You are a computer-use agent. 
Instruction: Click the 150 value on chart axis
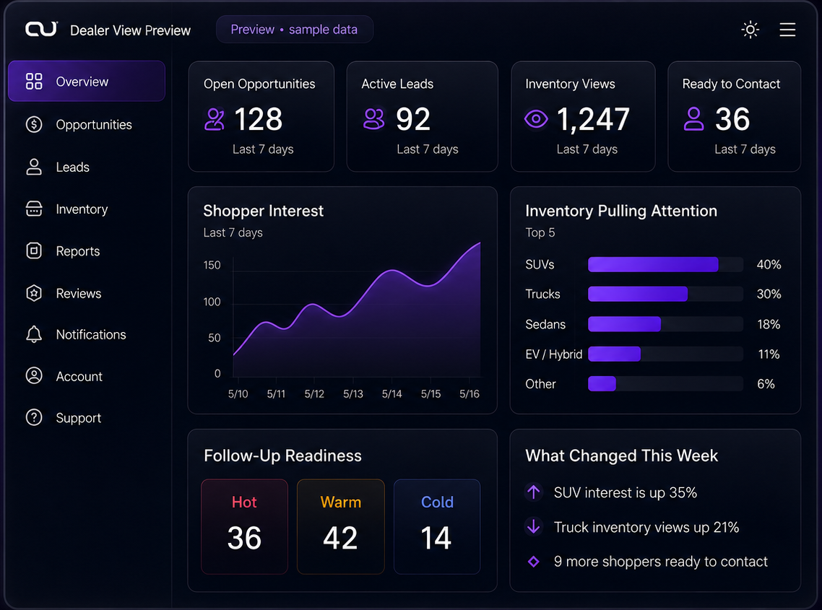click(x=212, y=265)
